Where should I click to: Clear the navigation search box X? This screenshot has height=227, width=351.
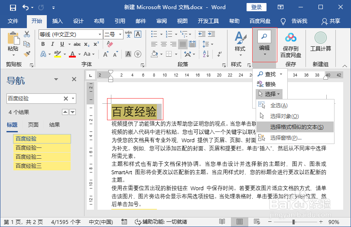66,99
